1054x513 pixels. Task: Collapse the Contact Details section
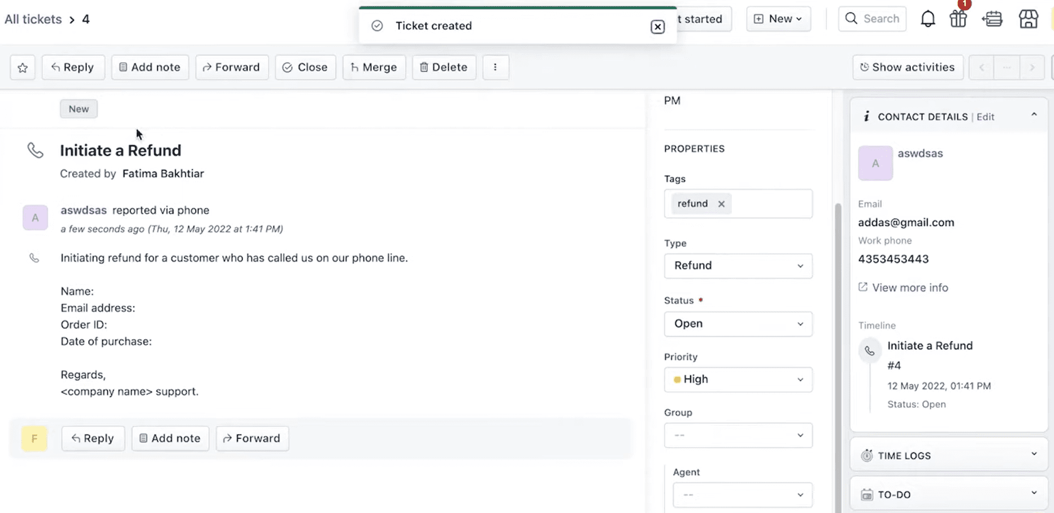tap(1035, 115)
